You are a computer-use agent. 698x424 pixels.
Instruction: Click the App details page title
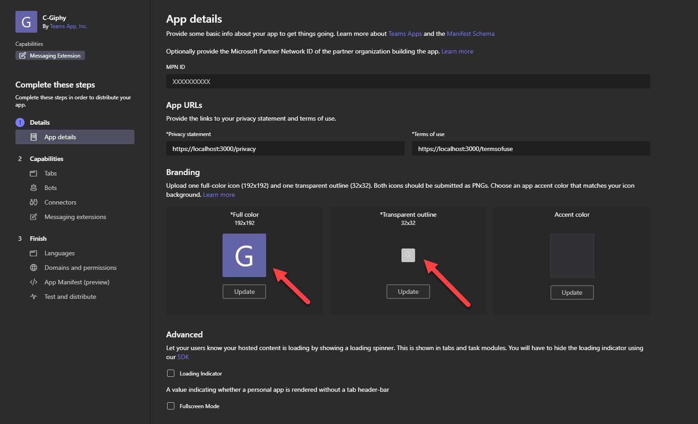coord(194,19)
